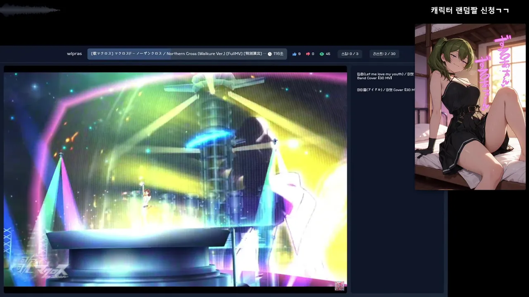Click the wlpras requester name
529x297 pixels.
coord(74,54)
